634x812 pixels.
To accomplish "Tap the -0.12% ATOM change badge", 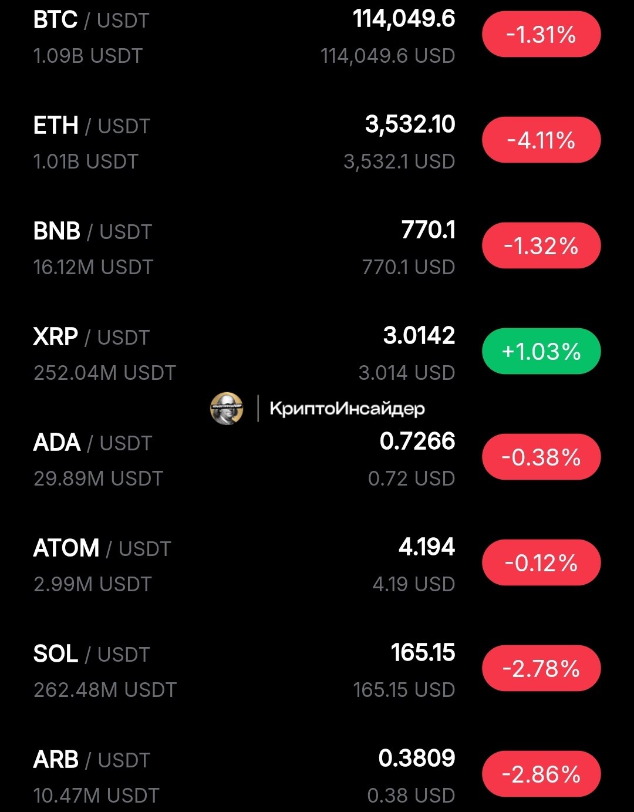I will click(x=541, y=563).
